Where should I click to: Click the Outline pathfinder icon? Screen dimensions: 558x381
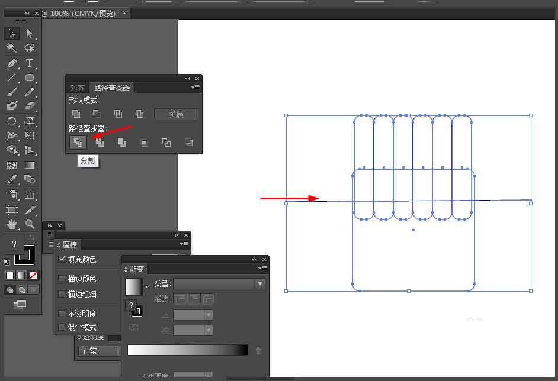click(x=166, y=143)
